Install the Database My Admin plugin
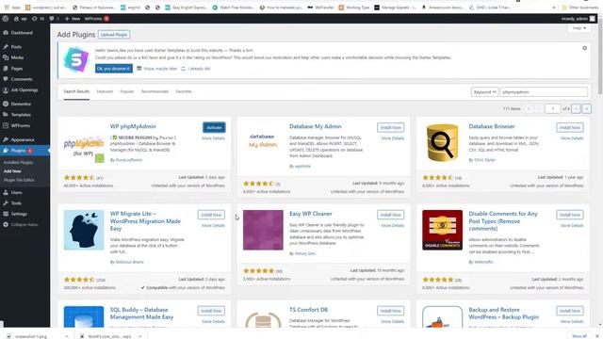The height and width of the screenshot is (339, 603). [x=390, y=127]
